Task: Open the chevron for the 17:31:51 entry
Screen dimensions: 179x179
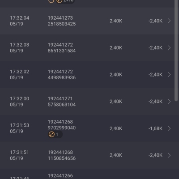Action: point(169,155)
